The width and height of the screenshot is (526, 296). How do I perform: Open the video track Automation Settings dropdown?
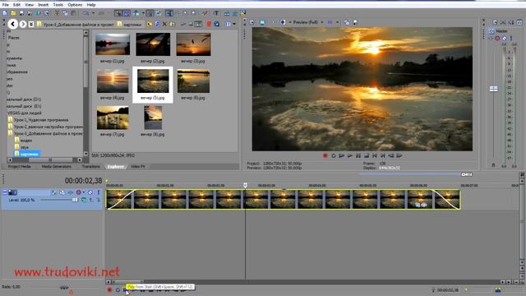84,192
